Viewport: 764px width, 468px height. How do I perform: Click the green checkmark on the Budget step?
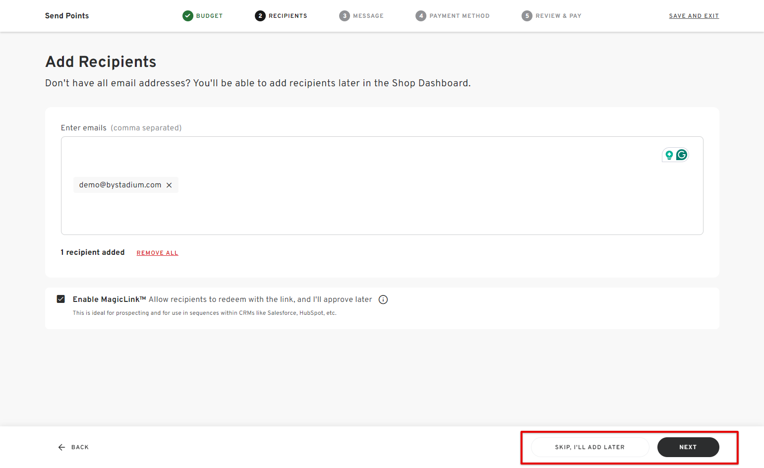coord(187,15)
